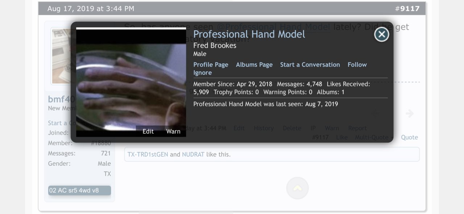Click the post date Aug 17, 2019
Image resolution: width=464 pixels, height=214 pixels.
click(91, 8)
